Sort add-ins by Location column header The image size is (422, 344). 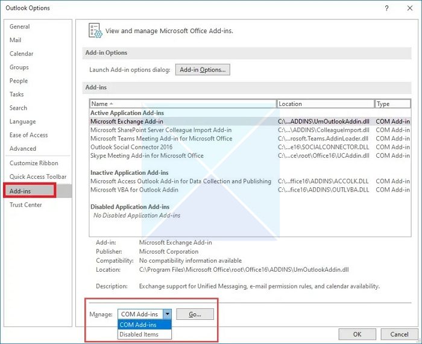(x=326, y=104)
